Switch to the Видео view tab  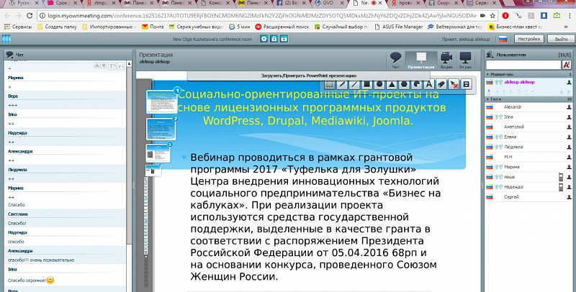click(x=446, y=60)
